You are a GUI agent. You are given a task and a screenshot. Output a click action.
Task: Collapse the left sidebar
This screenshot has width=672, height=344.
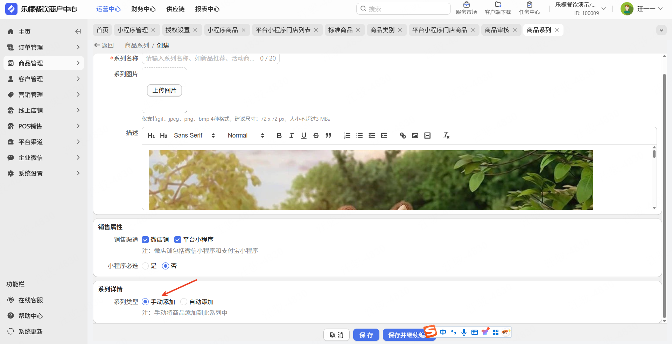pyautogui.click(x=78, y=31)
